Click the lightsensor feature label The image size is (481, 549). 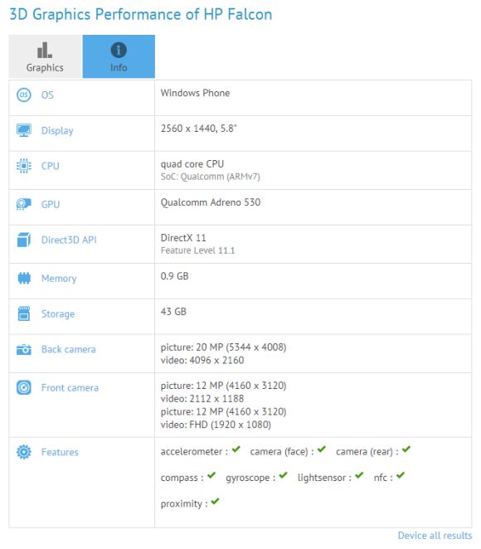click(324, 478)
